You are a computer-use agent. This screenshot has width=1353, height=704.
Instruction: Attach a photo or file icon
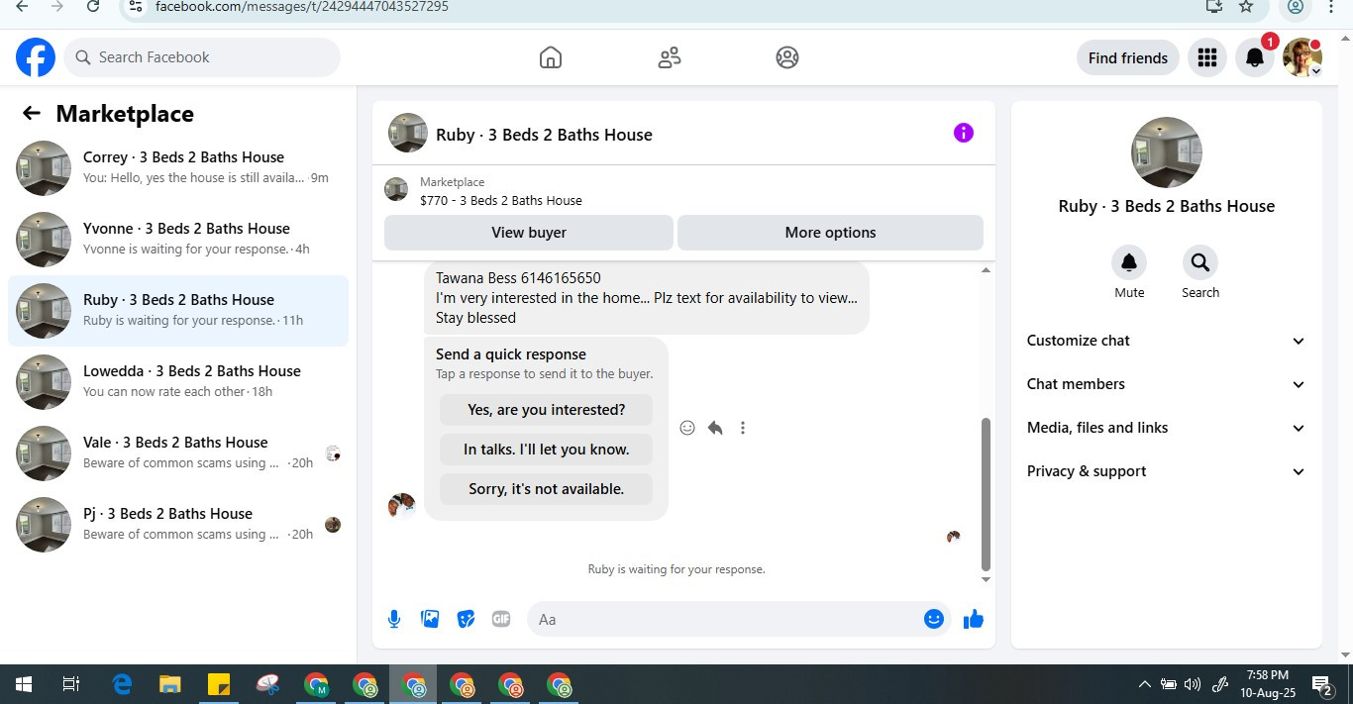430,619
